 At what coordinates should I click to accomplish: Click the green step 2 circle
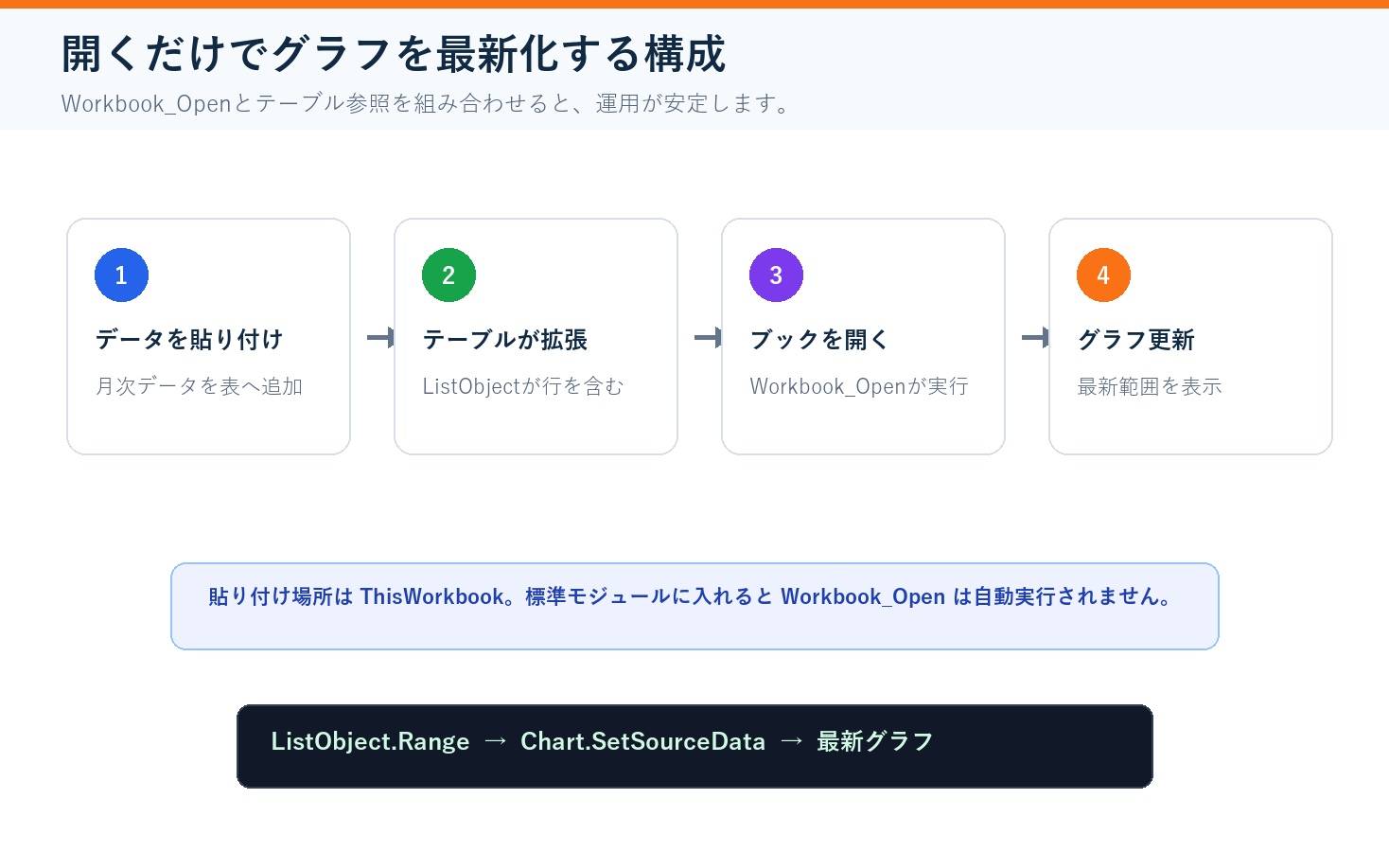[448, 275]
